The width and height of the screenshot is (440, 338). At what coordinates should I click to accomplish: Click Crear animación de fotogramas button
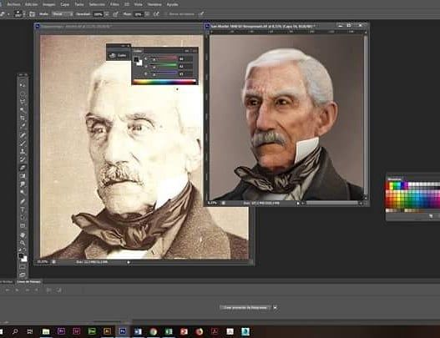[245, 308]
